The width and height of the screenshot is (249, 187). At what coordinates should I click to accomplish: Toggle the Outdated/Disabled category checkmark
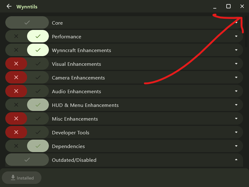coord(27,160)
